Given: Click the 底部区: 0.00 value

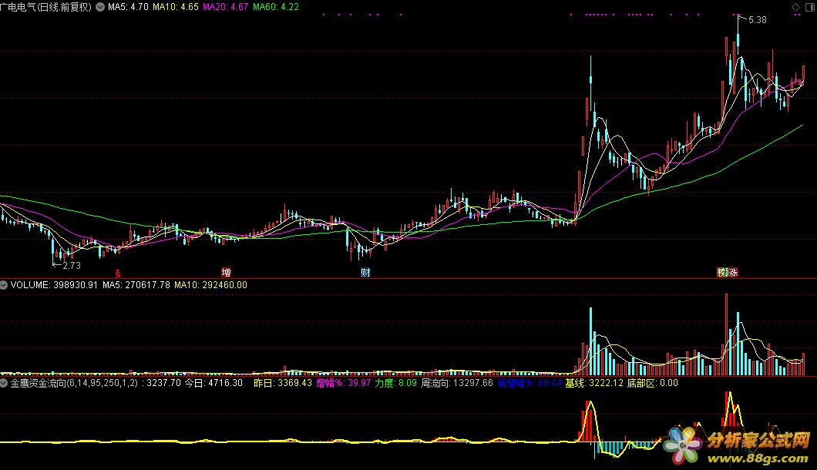Looking at the screenshot, I should point(652,383).
